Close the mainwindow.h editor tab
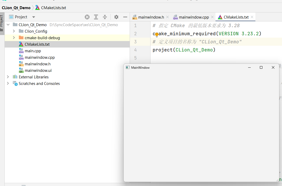Screen dimensions: 282x186 pos(167,17)
